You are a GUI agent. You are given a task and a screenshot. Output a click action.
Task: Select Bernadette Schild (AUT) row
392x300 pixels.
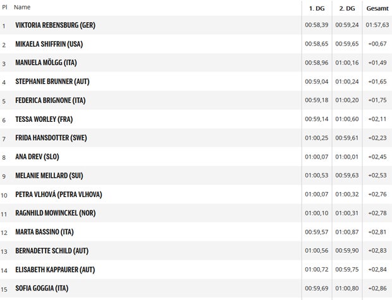pos(50,251)
